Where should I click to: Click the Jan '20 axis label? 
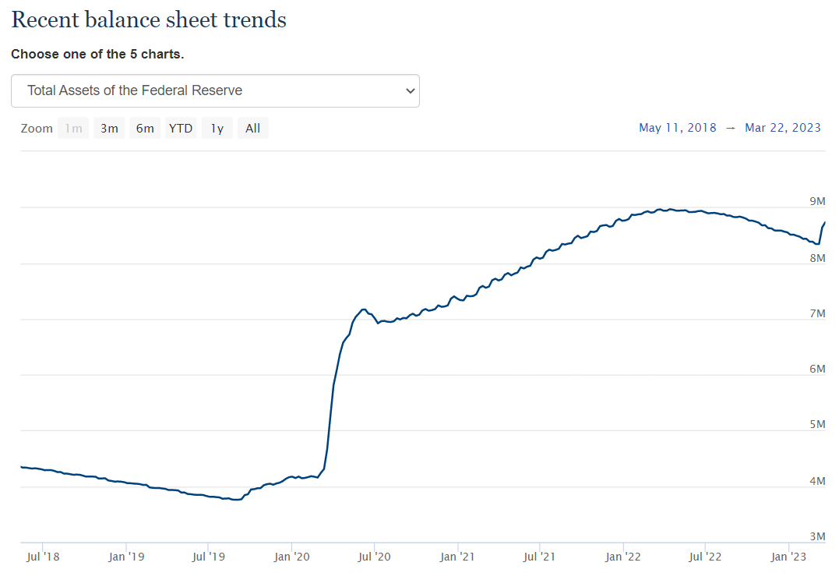coord(291,557)
